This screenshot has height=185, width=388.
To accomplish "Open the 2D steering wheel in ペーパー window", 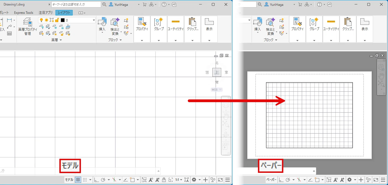I will 381,67.
